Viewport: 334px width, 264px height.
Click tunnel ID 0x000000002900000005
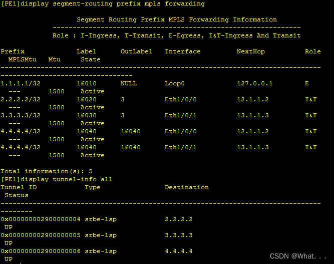pos(41,235)
